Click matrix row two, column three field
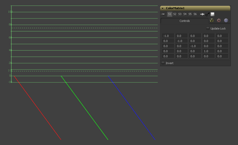 [195, 41]
